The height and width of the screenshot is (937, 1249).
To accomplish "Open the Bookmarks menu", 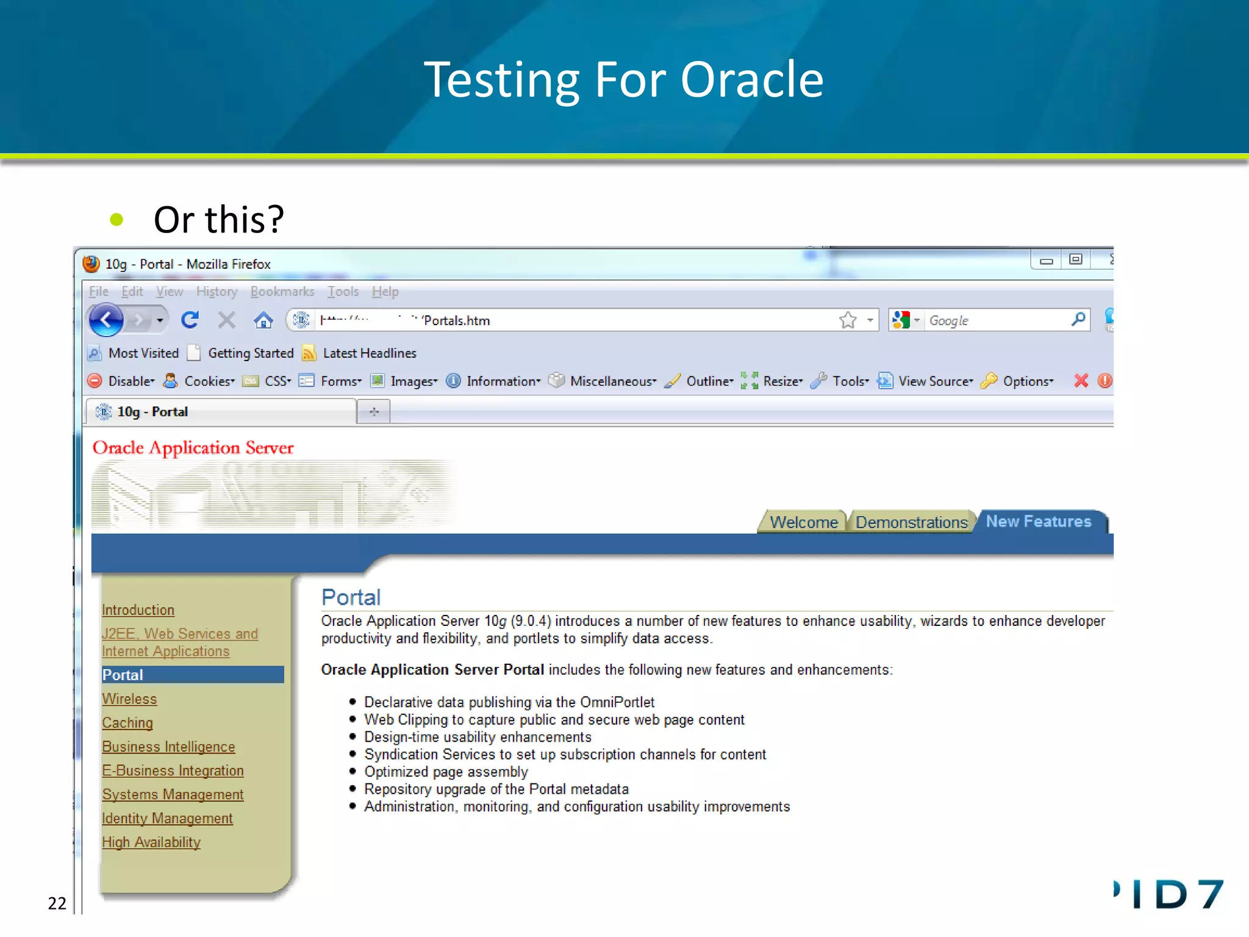I will click(282, 291).
